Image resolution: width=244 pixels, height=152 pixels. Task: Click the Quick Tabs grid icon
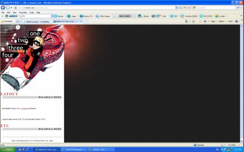pyautogui.click(x=18, y=21)
